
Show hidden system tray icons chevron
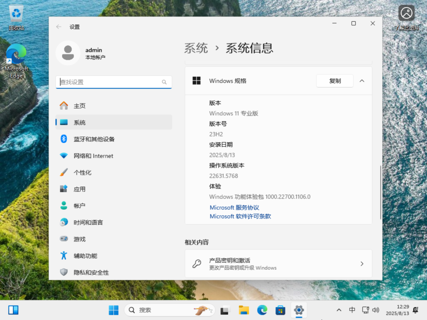pyautogui.click(x=339, y=310)
